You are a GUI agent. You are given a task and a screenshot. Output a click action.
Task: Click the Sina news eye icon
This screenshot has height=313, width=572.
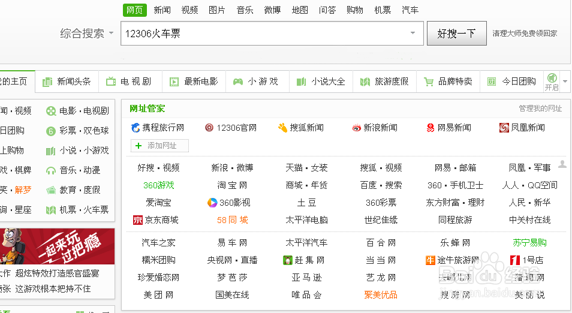[x=356, y=128]
